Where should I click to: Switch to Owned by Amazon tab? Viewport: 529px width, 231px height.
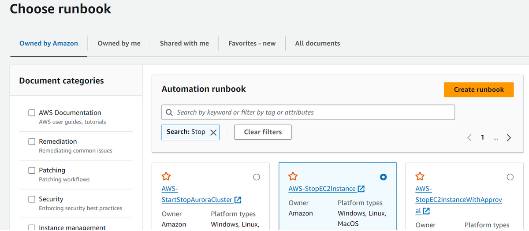tap(48, 43)
